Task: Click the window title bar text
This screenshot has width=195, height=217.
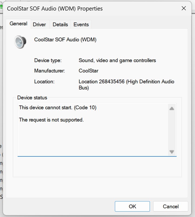Action: (x=55, y=9)
